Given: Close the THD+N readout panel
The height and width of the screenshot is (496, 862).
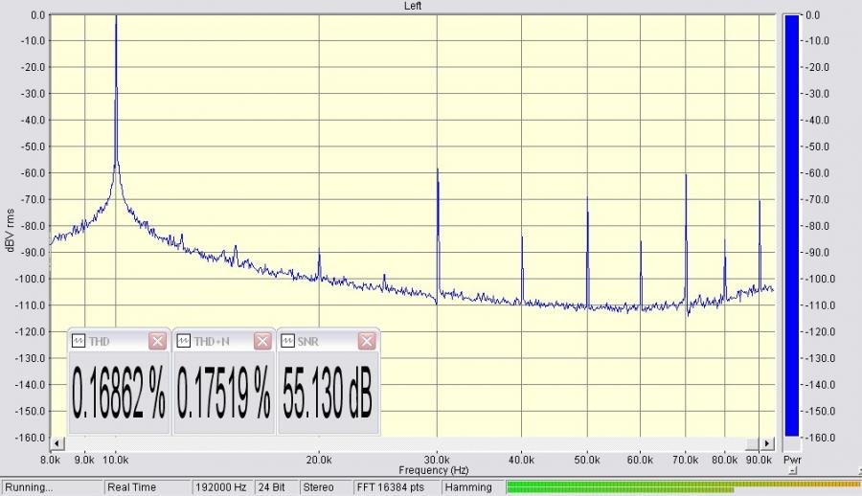Looking at the screenshot, I should click(x=261, y=342).
